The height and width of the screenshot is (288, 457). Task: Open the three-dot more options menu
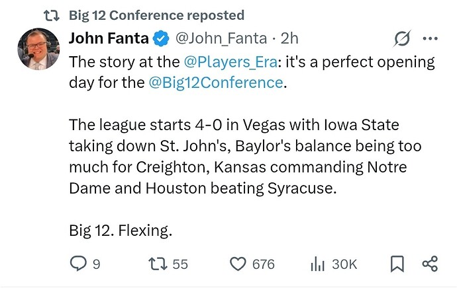(430, 40)
